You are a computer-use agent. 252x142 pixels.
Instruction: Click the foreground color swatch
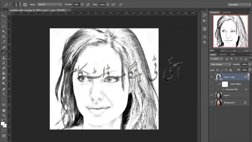[3, 123]
